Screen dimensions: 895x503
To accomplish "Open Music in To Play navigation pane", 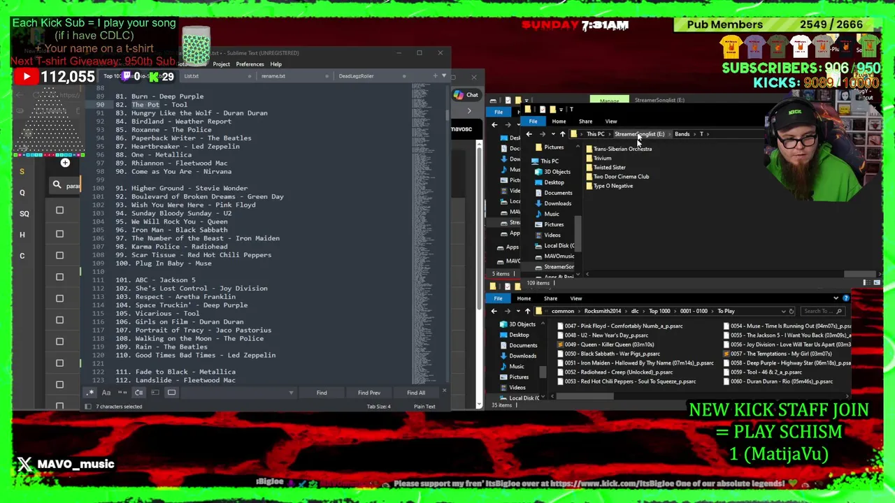I will (x=511, y=366).
